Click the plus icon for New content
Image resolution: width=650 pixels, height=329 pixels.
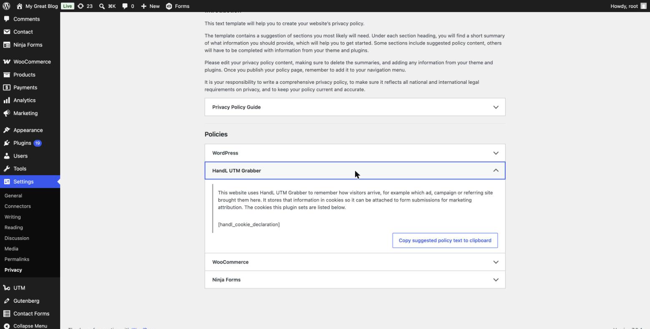click(x=144, y=6)
